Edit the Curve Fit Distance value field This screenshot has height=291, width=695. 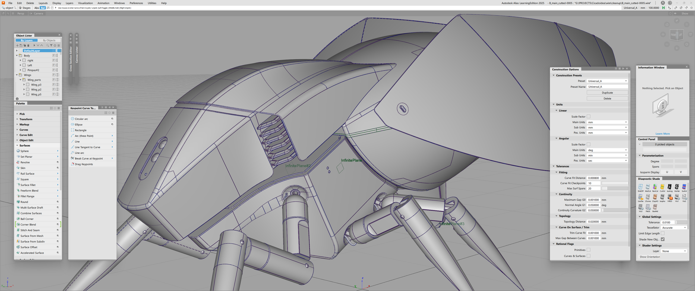[x=593, y=178]
